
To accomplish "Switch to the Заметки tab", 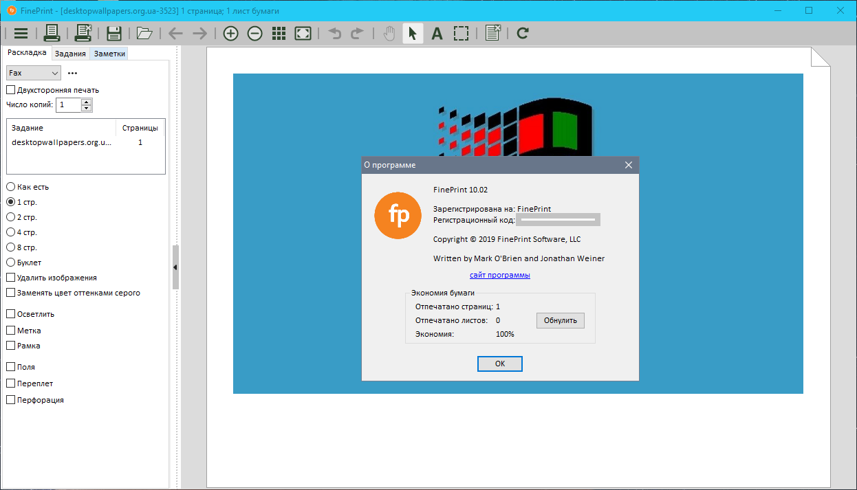I will point(109,54).
